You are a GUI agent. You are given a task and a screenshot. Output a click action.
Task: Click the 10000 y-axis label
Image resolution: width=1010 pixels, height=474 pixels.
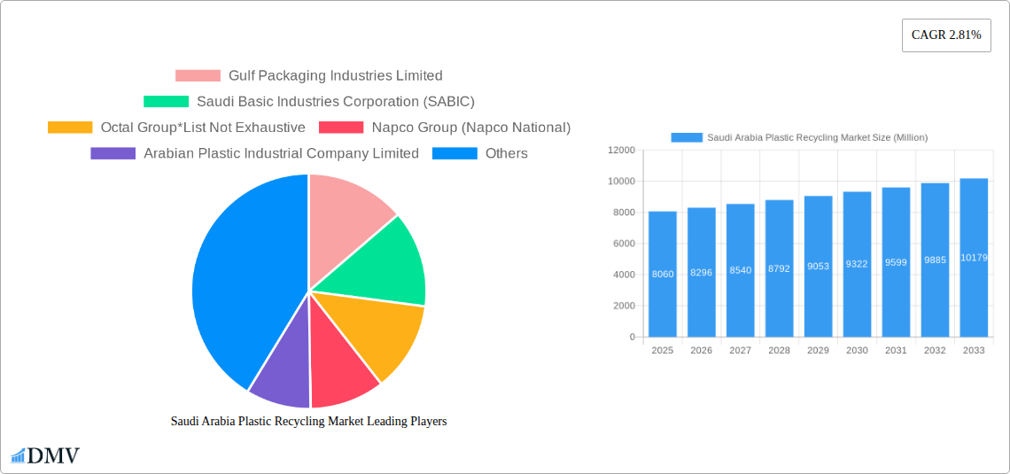click(622, 182)
